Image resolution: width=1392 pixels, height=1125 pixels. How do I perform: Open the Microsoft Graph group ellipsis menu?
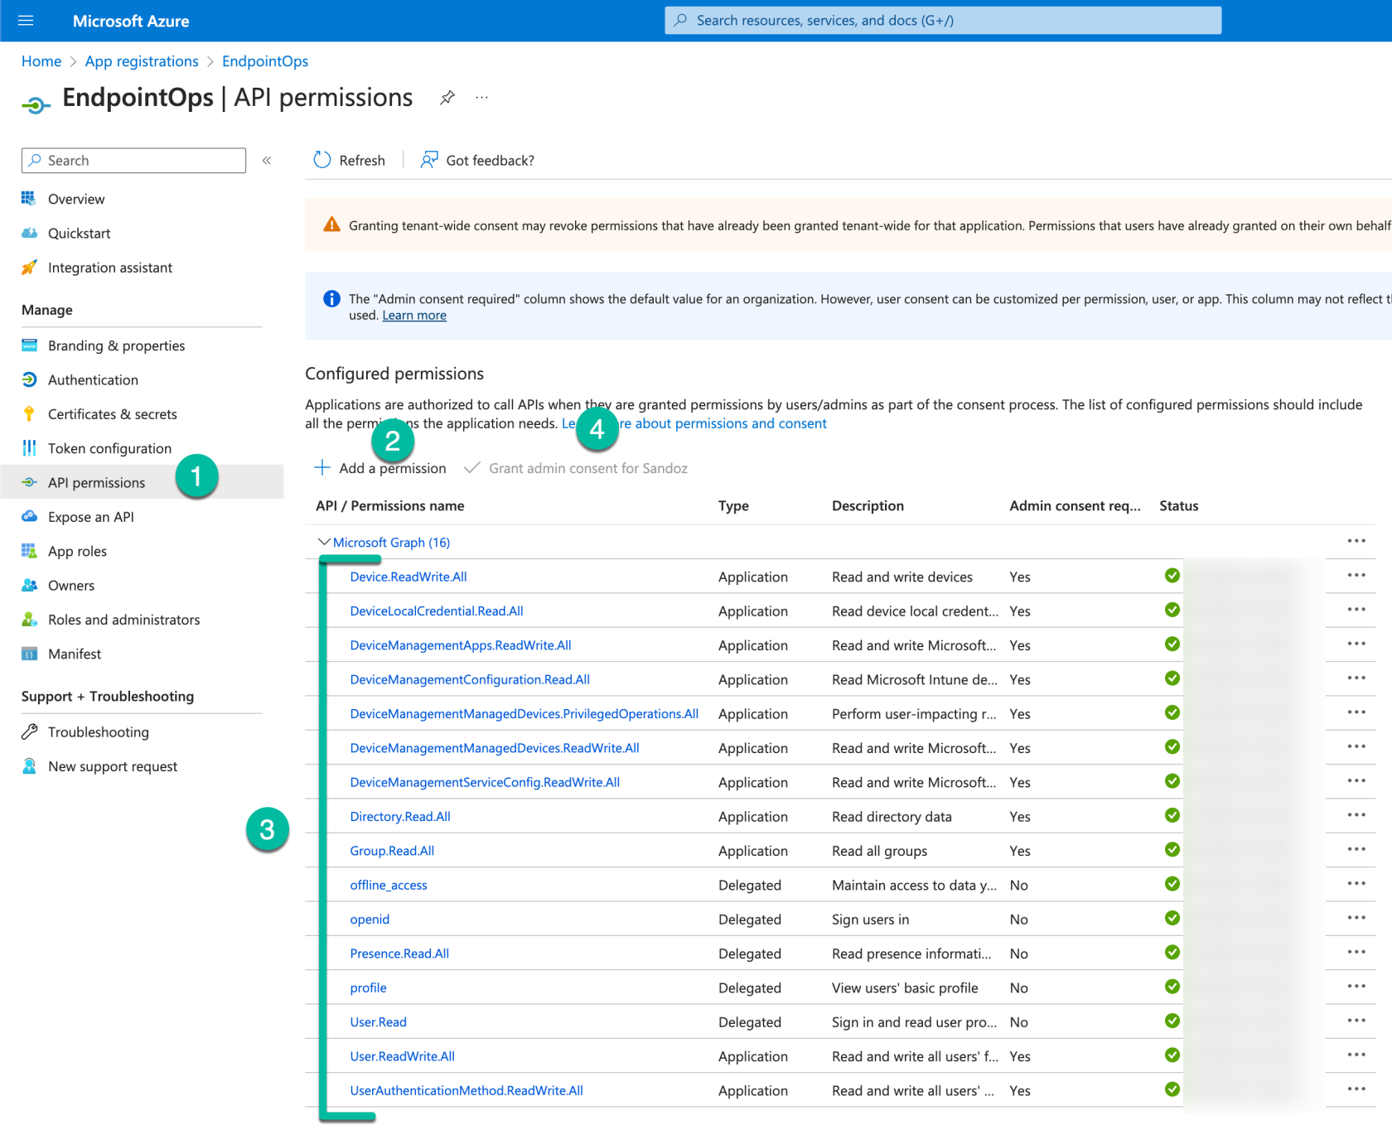point(1356,541)
